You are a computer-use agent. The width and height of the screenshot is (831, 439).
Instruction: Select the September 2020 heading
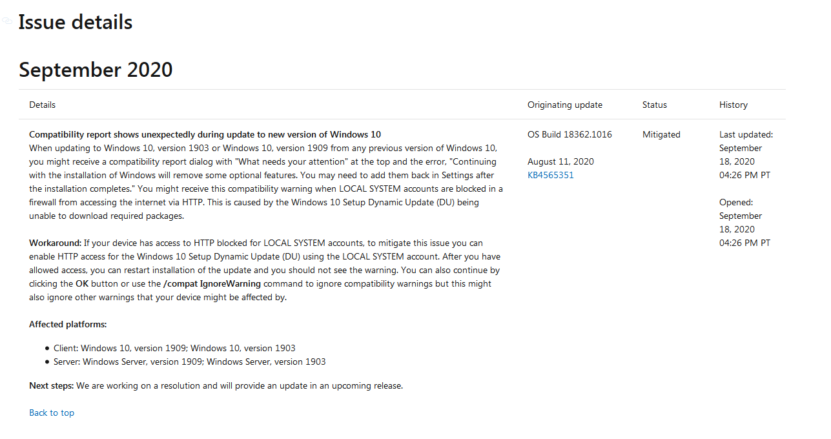[96, 69]
